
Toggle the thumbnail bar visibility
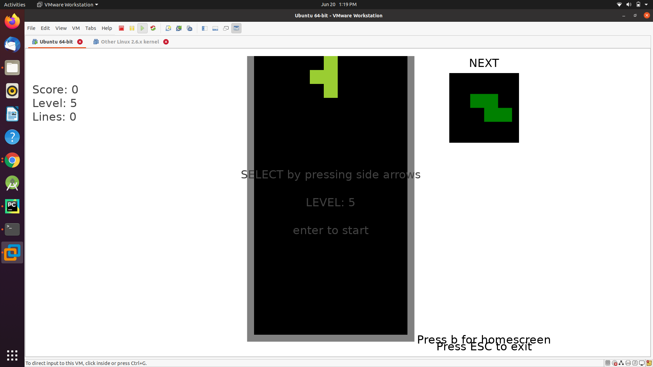[215, 28]
